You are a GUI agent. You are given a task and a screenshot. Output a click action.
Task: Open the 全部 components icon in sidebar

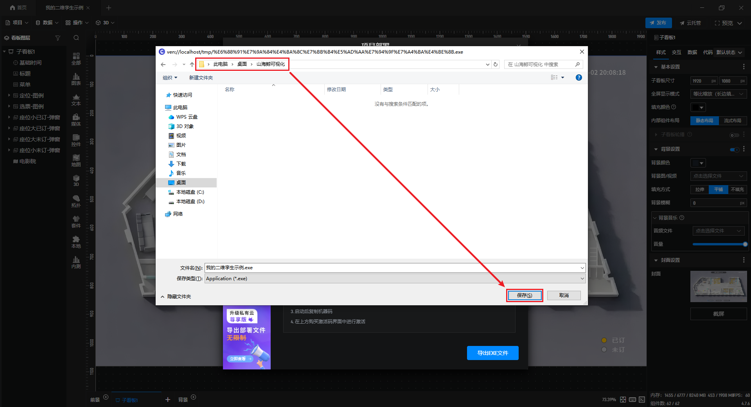[x=76, y=58]
